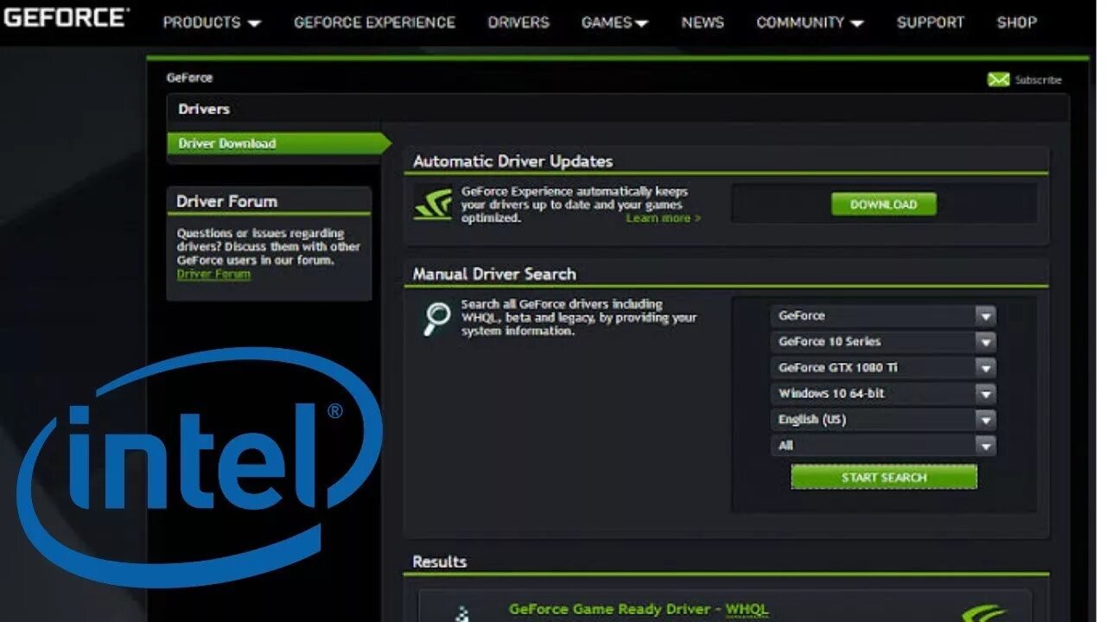The height and width of the screenshot is (622, 1106).
Task: Open the Drivers nav item
Action: (x=518, y=22)
